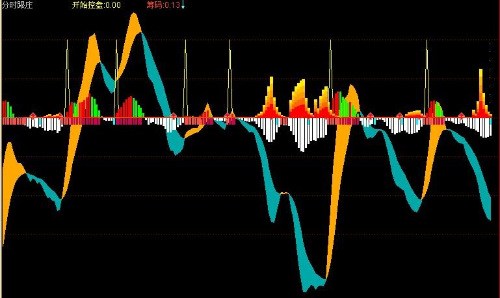This screenshot has width=500, height=298.
Task: Click the 分时跟庄 indicator title
Action: pyautogui.click(x=17, y=5)
